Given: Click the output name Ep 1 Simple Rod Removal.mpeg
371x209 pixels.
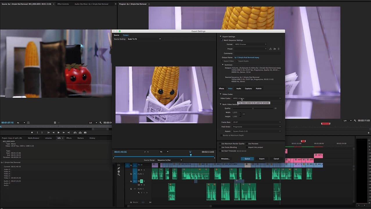Looking at the screenshot, I should pos(246,57).
